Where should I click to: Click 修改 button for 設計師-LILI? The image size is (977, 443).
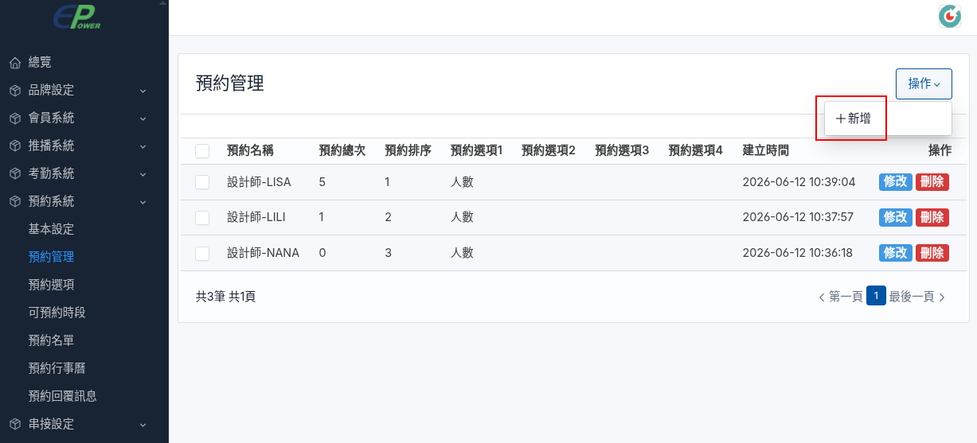click(x=895, y=217)
